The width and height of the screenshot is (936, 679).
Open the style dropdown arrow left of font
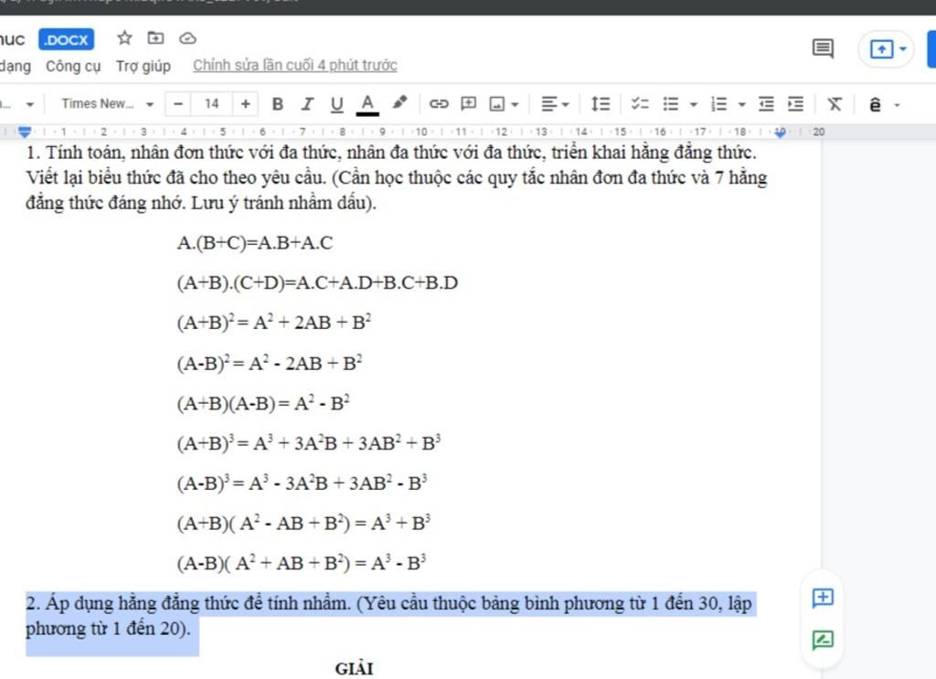[30, 104]
